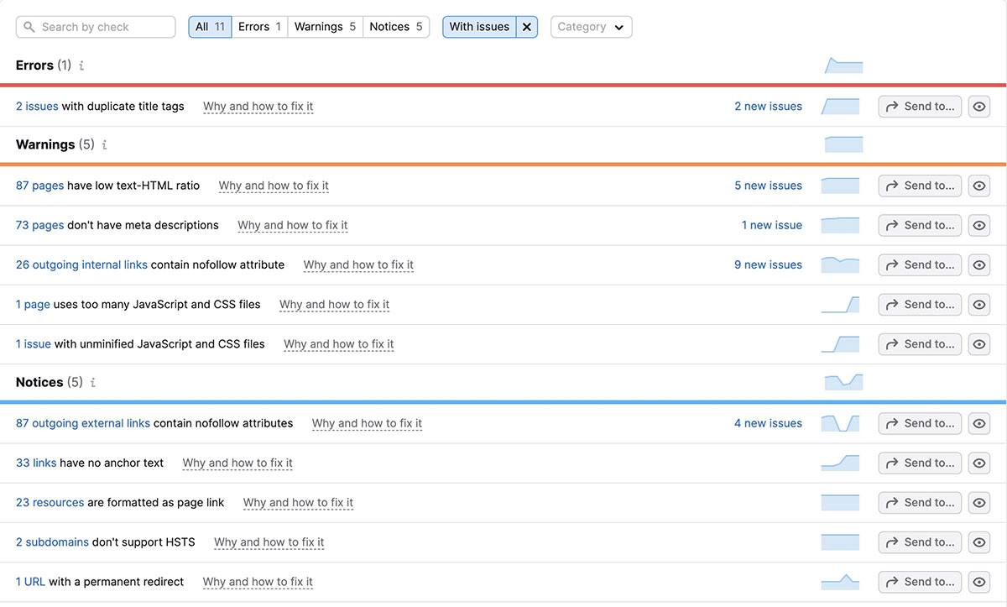1007x607 pixels.
Task: Open the 2 subdomains link
Action: (52, 542)
